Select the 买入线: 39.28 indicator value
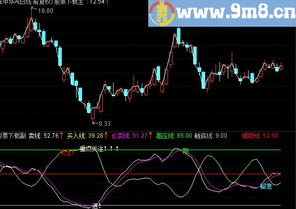296x209 pixels. coord(85,136)
